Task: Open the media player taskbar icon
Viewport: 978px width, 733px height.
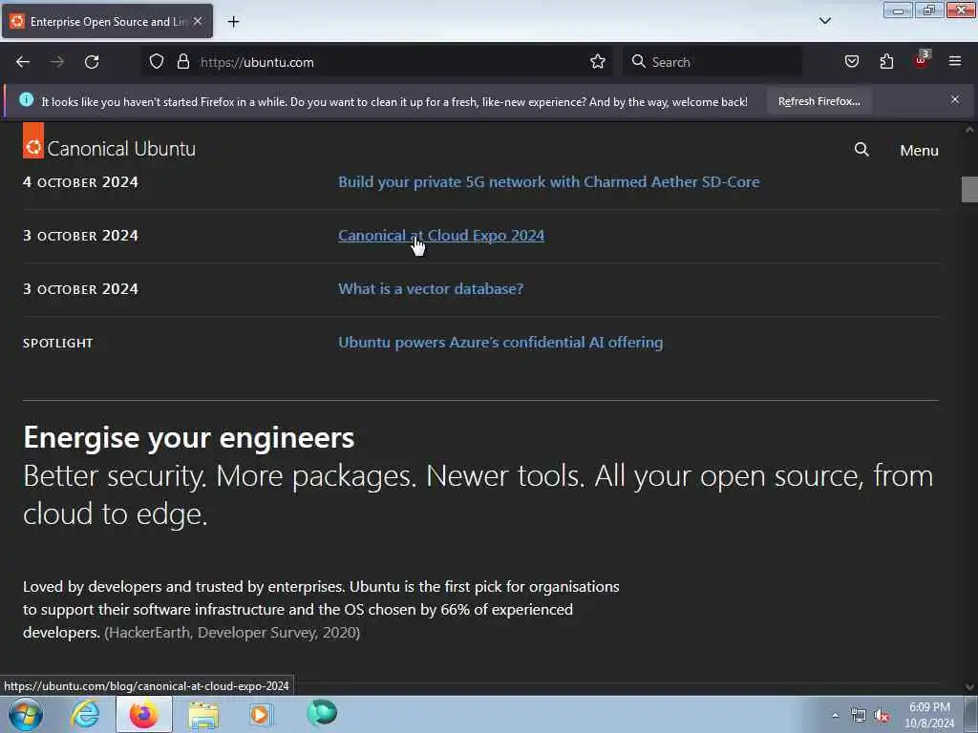Action: [261, 714]
